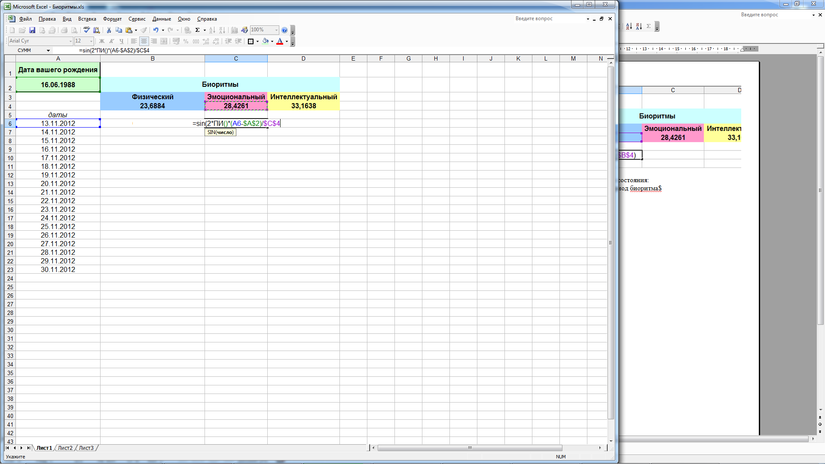This screenshot has height=464, width=825.
Task: Switch to the Лист2 sheet tab
Action: 65,448
